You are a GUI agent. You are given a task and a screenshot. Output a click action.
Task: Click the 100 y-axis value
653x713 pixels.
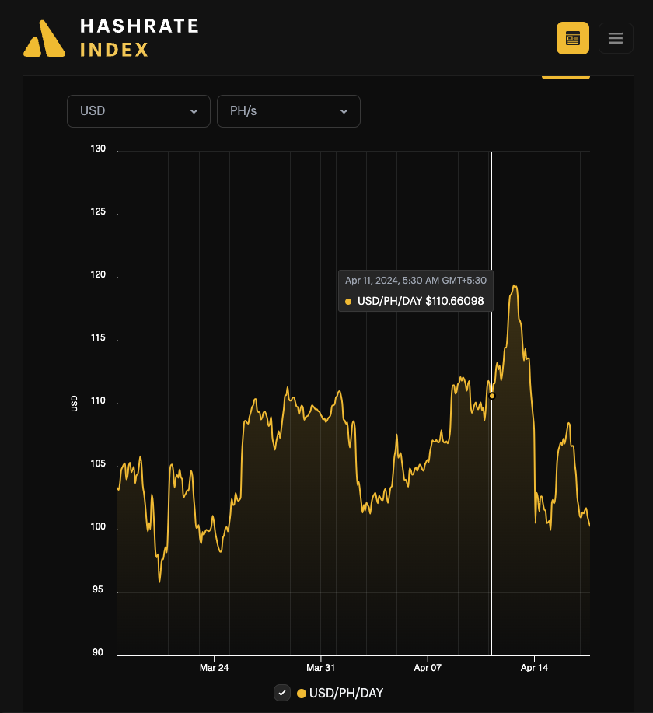coord(98,526)
